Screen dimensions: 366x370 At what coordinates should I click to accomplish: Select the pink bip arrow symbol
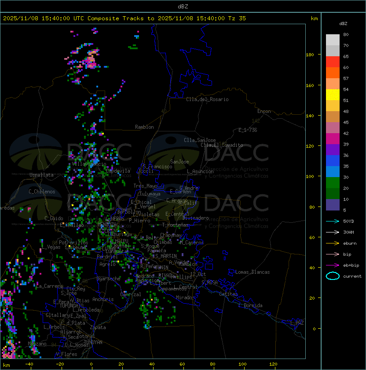pos(333,254)
